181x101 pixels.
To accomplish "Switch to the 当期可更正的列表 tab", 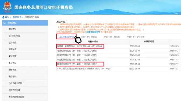I will 89,37.
